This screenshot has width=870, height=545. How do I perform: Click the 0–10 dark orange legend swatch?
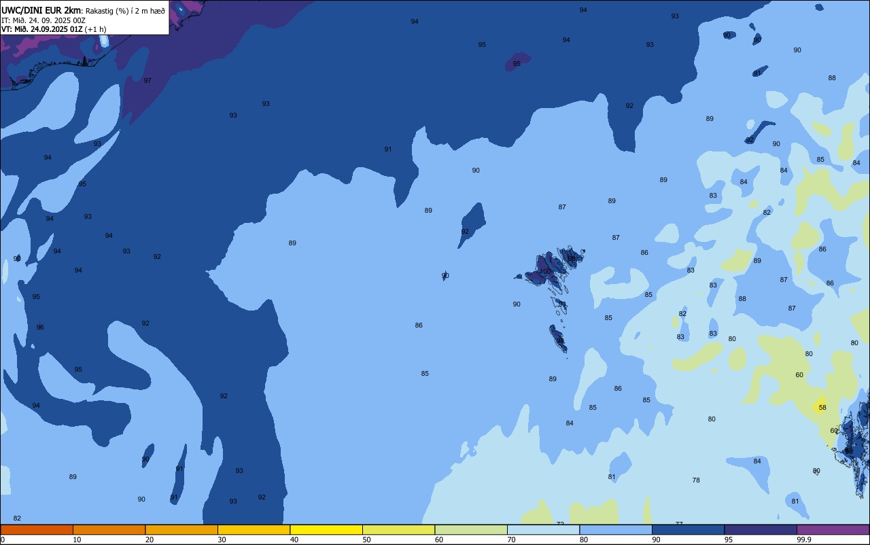point(37,529)
